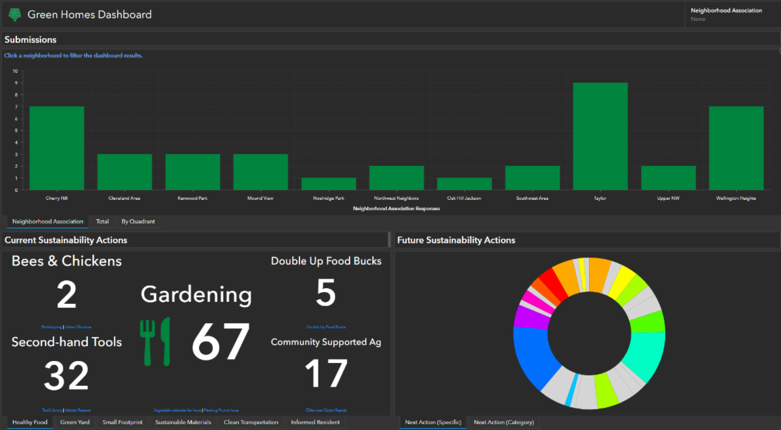Switch to the Green Yard tab
Screen dimensions: 781x430
75,422
